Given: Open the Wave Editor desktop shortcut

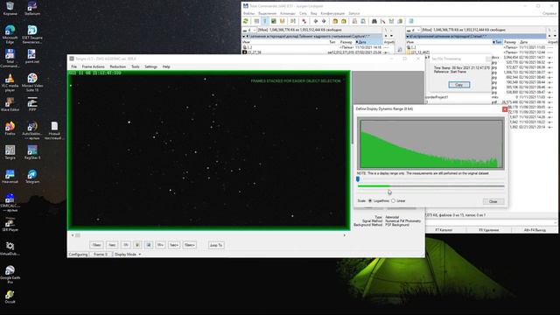Looking at the screenshot, I should click(10, 104).
